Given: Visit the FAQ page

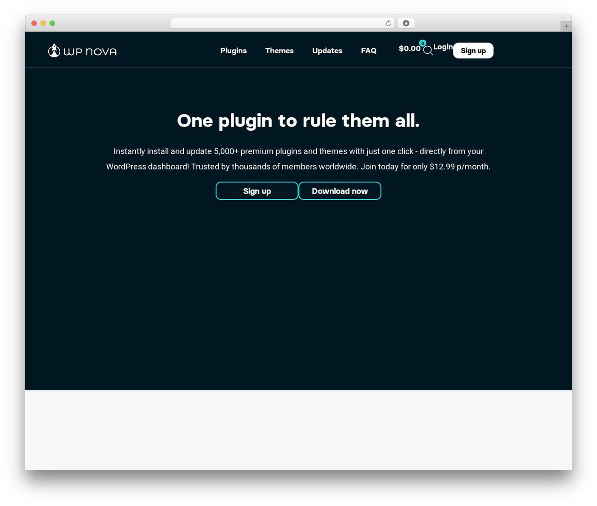Looking at the screenshot, I should pyautogui.click(x=369, y=50).
